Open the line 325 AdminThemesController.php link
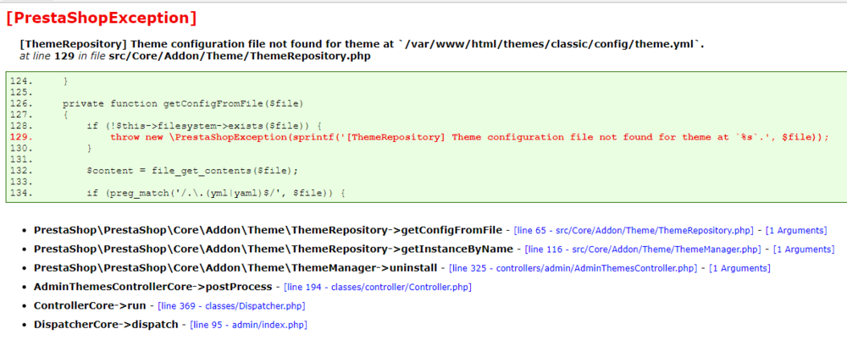Image resolution: width=847 pixels, height=351 pixels. [x=573, y=268]
